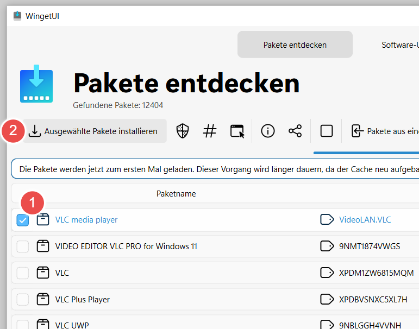Click tag icon beside XPDBVSNXC5XL7H
The image size is (419, 329).
point(327,299)
